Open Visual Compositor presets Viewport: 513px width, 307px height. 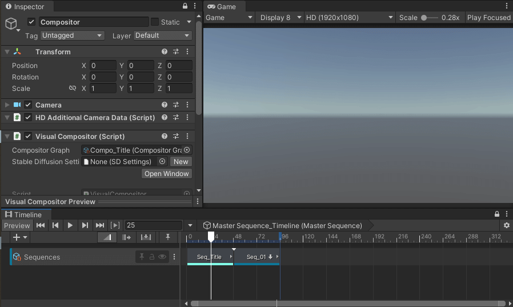coord(176,136)
